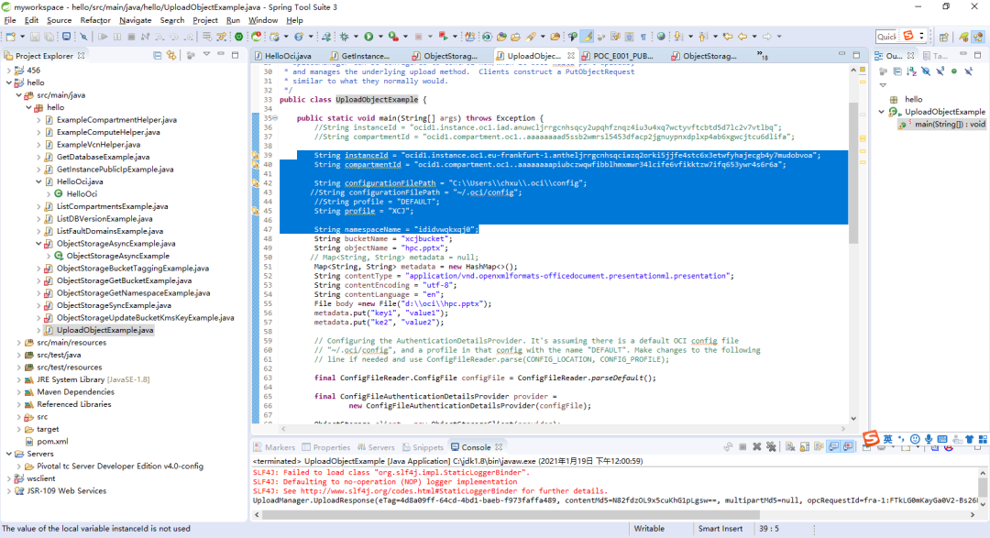
Task: Click the Debug bug icon in toolbar
Action: point(346,37)
